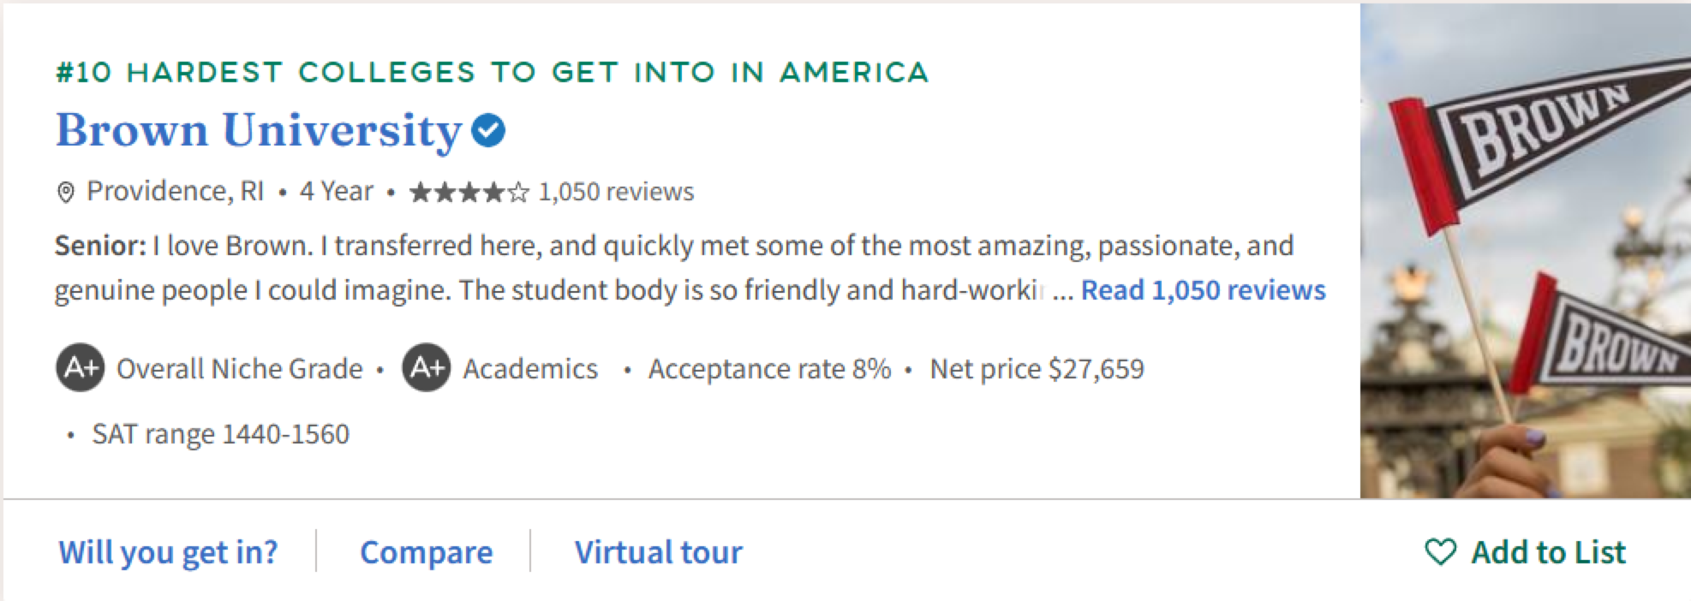Click the Acceptance rate 8% stat
Image resolution: width=1691 pixels, height=601 pixels.
[x=769, y=369]
